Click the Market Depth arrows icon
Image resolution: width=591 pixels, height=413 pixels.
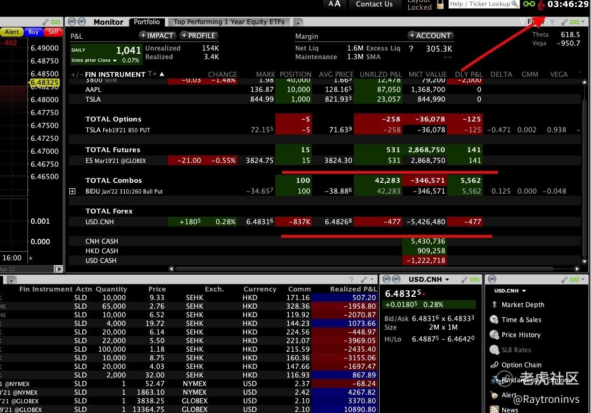[x=494, y=304]
